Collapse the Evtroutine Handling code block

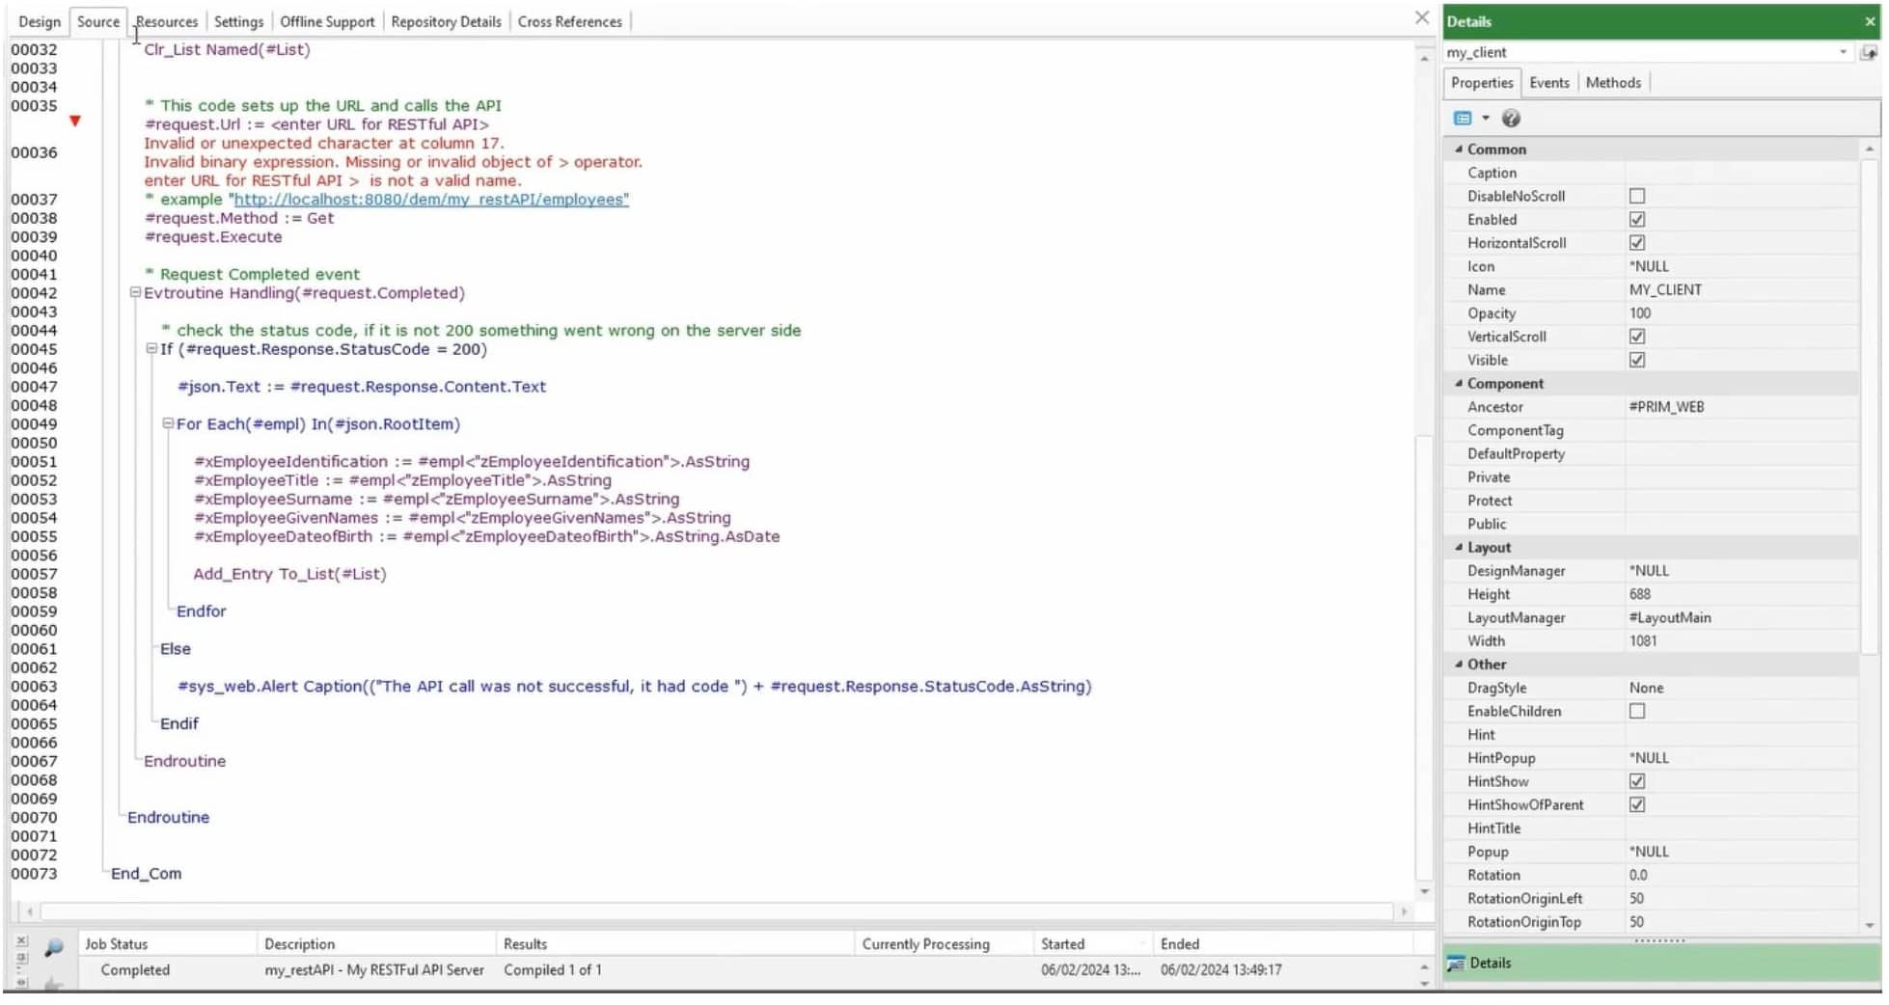135,292
